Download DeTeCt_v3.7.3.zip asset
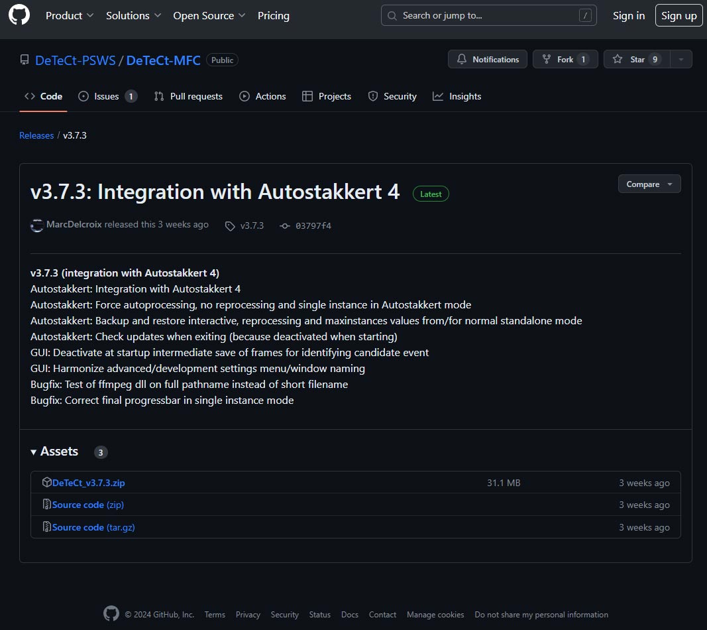707x630 pixels. pyautogui.click(x=87, y=482)
